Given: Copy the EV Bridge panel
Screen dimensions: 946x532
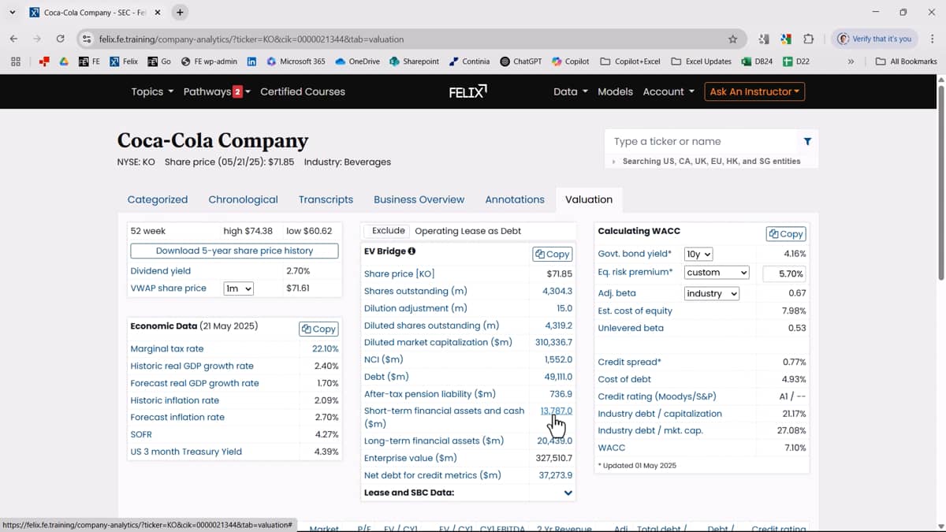Looking at the screenshot, I should tap(553, 254).
